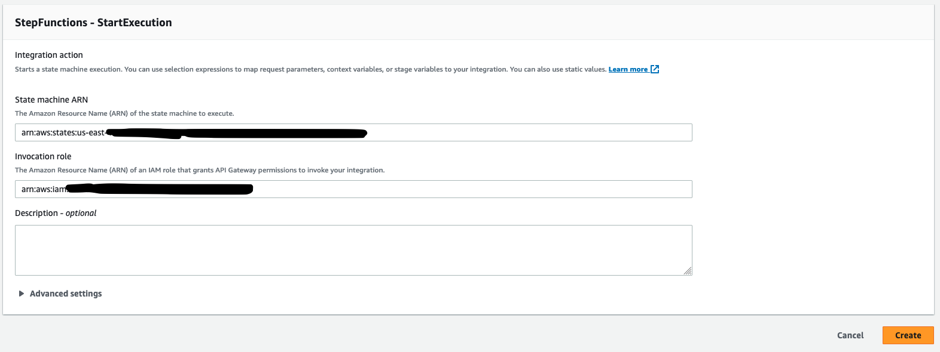Click the Integration action heading
The image size is (940, 352).
pos(49,55)
